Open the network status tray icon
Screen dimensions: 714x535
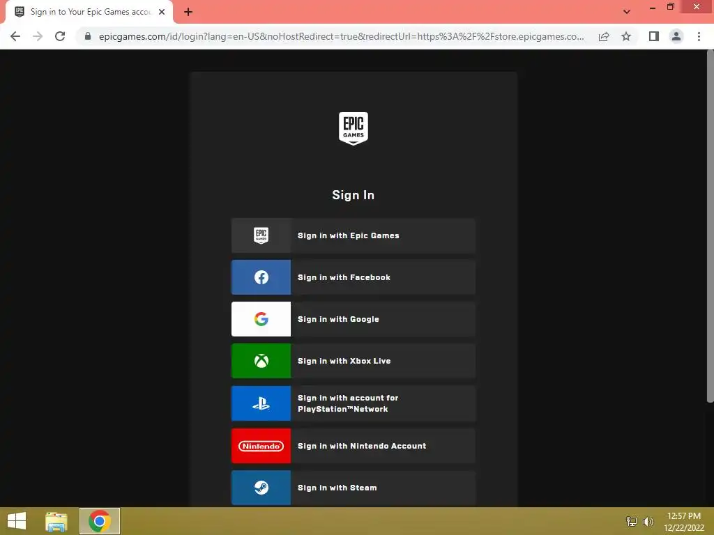pyautogui.click(x=632, y=521)
